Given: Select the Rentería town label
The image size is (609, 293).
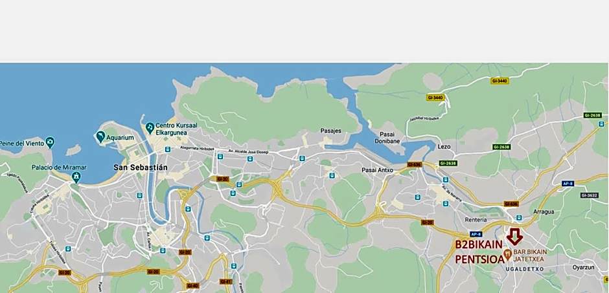Looking at the screenshot, I should click(x=476, y=220).
